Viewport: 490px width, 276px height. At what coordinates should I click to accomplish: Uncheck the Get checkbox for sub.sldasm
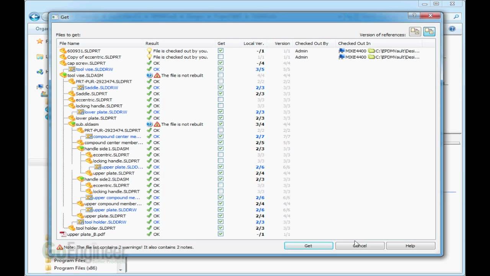(x=220, y=124)
